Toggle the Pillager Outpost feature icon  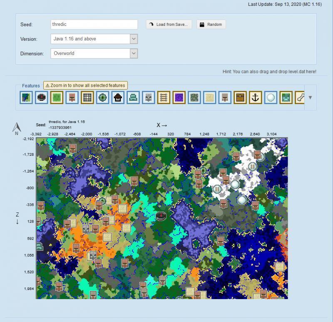149,97
